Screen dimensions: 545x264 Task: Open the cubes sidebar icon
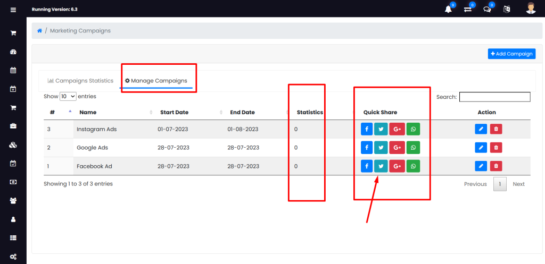tap(13, 144)
